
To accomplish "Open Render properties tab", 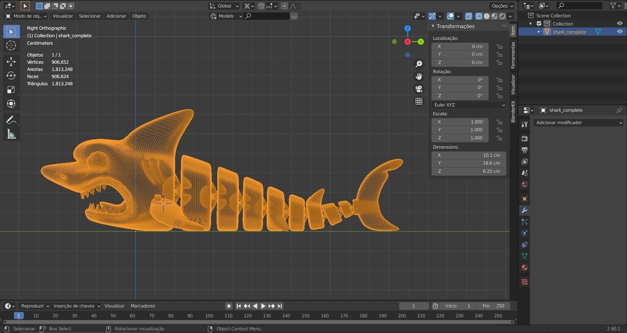I will pos(524,139).
